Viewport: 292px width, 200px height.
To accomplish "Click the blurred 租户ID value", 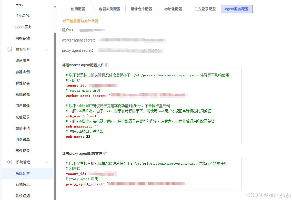I will point(92,30).
